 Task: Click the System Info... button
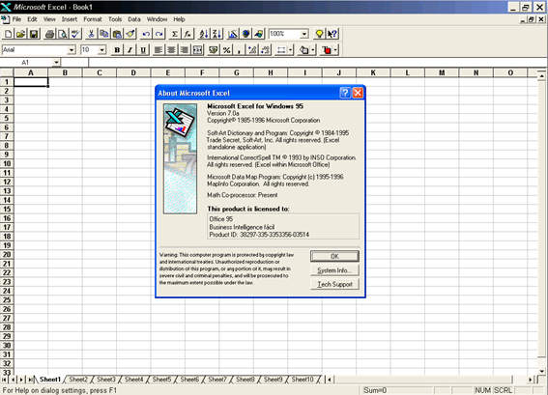click(334, 270)
